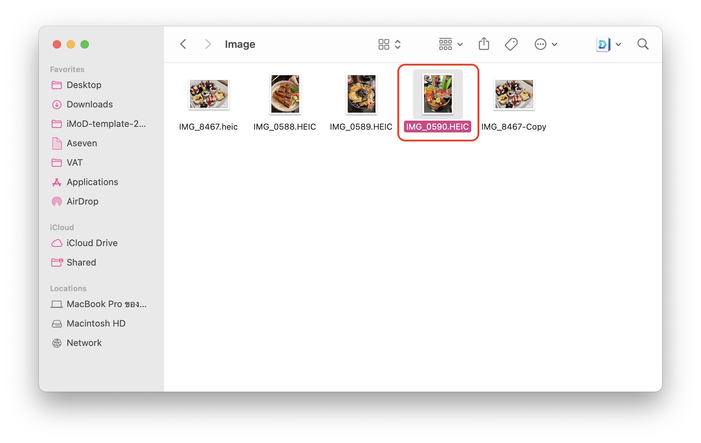The width and height of the screenshot is (701, 443).
Task: Select the IMG_8467-Copy file thumbnail
Action: (x=514, y=94)
